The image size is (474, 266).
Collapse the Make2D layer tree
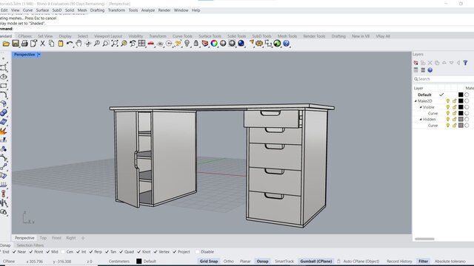click(415, 101)
